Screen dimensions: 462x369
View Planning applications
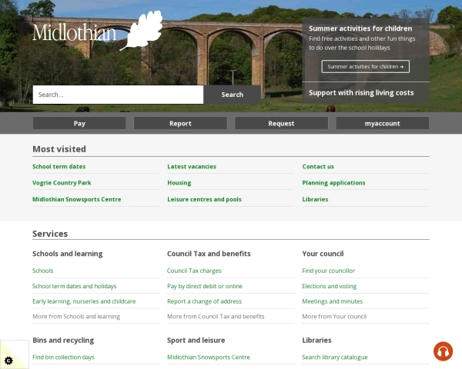click(333, 183)
